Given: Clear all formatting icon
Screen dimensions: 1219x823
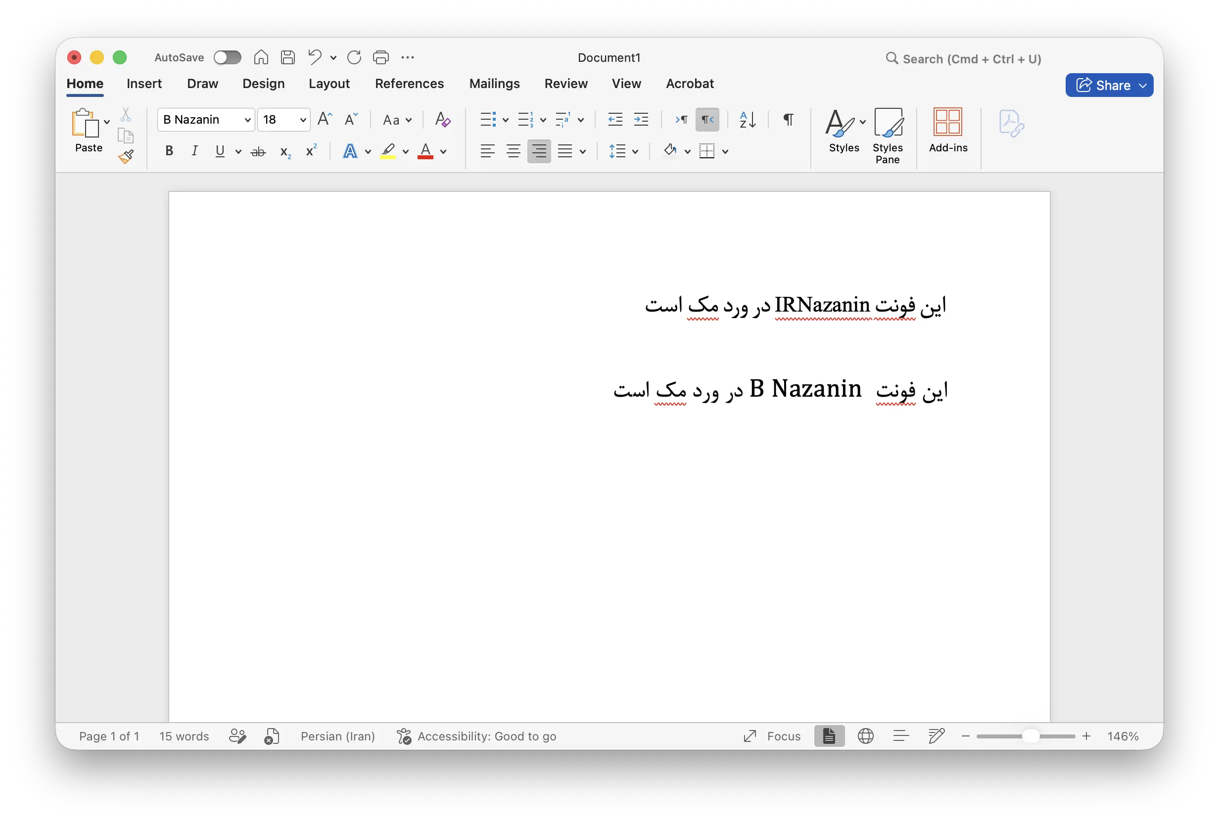Looking at the screenshot, I should point(443,120).
